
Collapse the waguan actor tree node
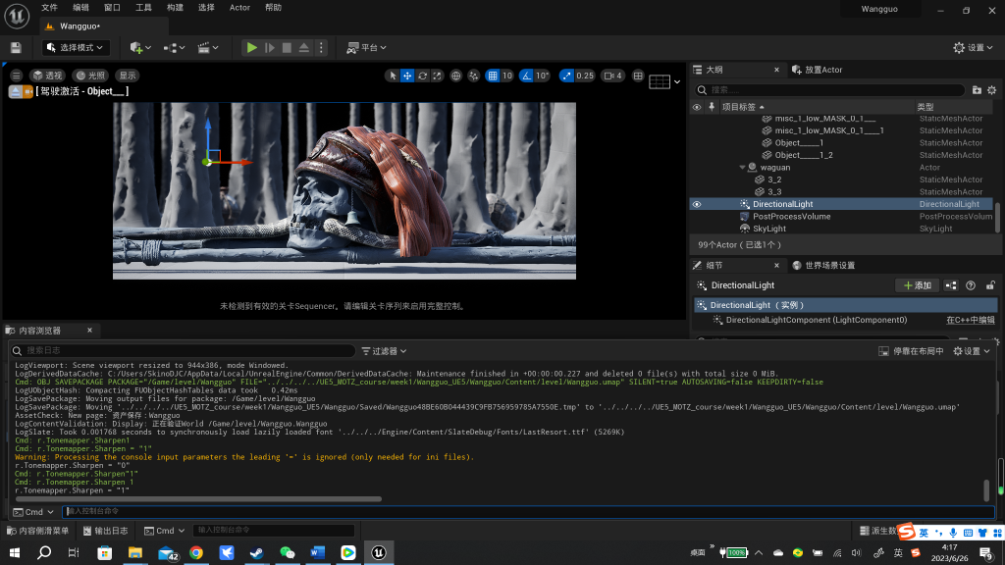(742, 168)
